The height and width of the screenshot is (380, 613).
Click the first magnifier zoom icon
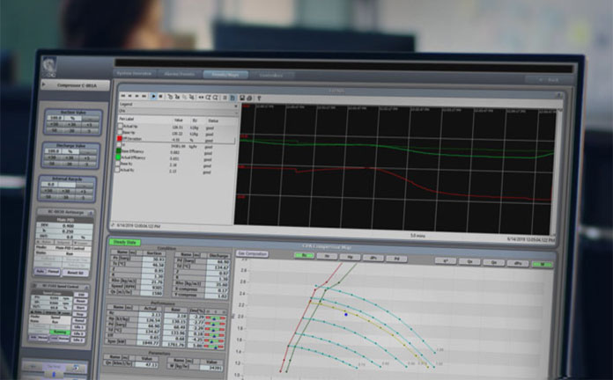pyautogui.click(x=208, y=97)
